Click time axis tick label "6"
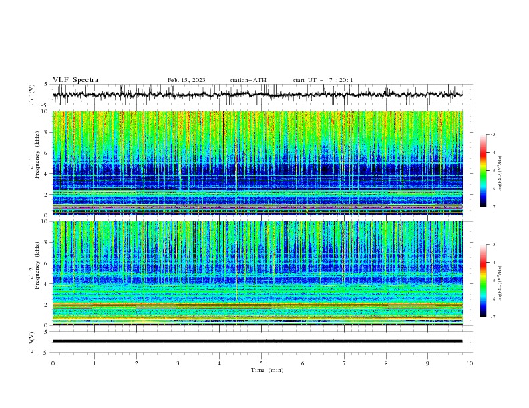Image resolution: width=529 pixels, height=408 pixels. pyautogui.click(x=303, y=363)
